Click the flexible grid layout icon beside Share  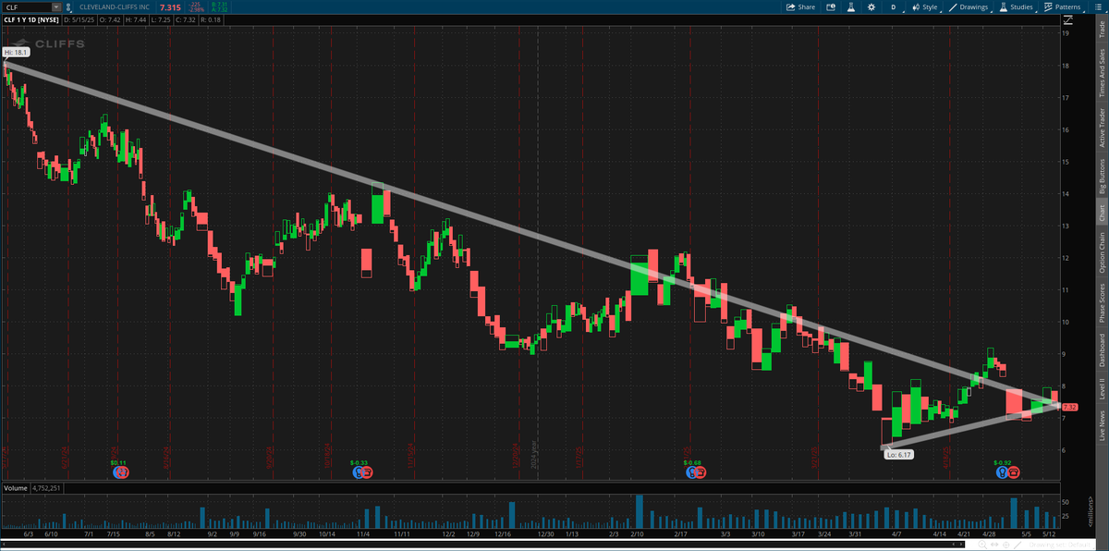click(x=830, y=6)
